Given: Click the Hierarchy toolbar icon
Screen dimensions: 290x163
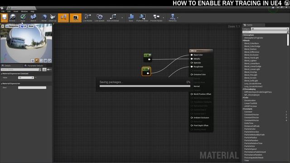Looking at the screenshot, I should tap(173, 18).
